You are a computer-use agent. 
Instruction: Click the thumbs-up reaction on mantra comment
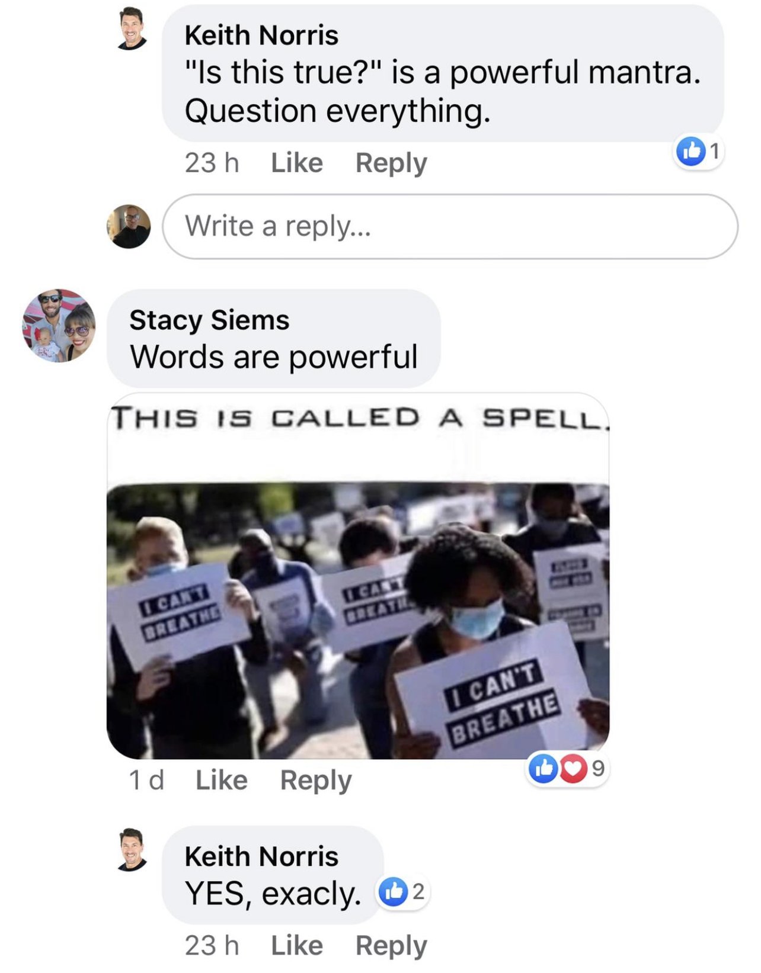coord(690,152)
